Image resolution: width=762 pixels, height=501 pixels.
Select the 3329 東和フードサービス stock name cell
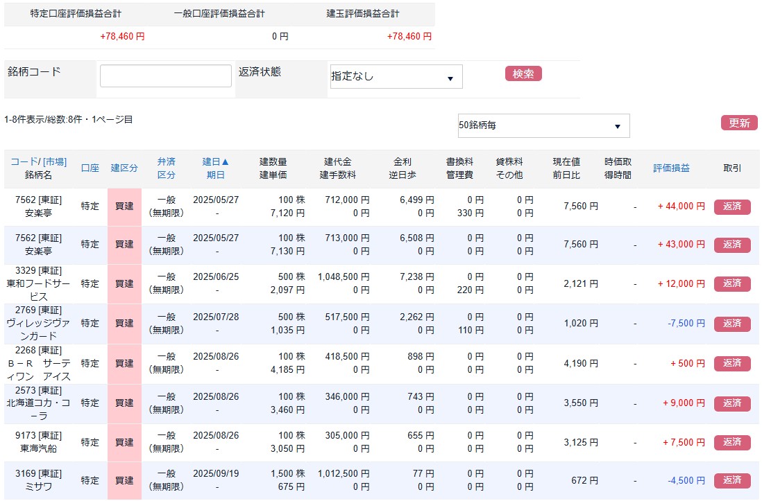click(39, 283)
